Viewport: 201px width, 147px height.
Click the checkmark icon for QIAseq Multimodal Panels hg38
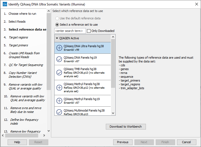coord(59,112)
